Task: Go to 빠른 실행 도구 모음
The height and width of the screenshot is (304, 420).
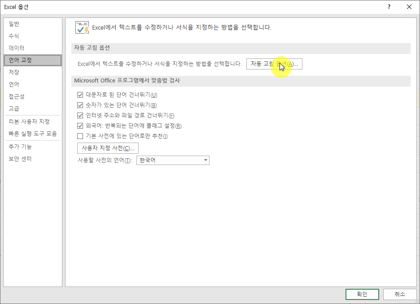Action: [x=33, y=134]
